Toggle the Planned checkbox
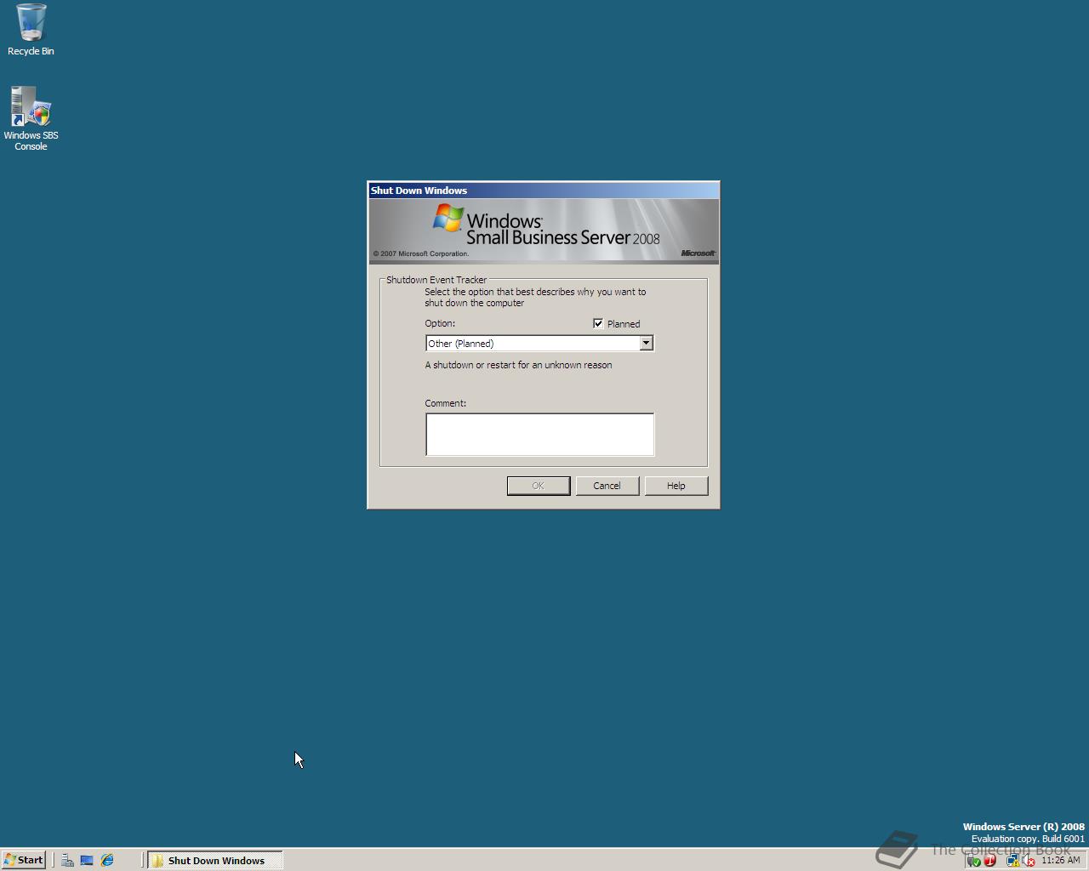1089x871 pixels. [x=598, y=323]
